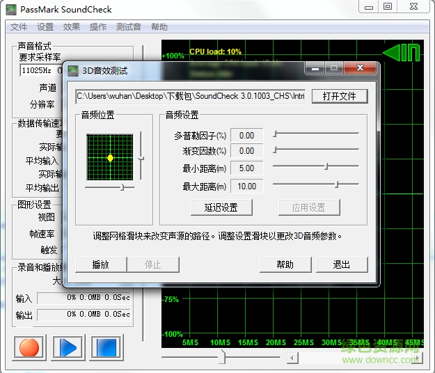Click the 打开文件 button
Screen dimensions: 435x373
[339, 96]
